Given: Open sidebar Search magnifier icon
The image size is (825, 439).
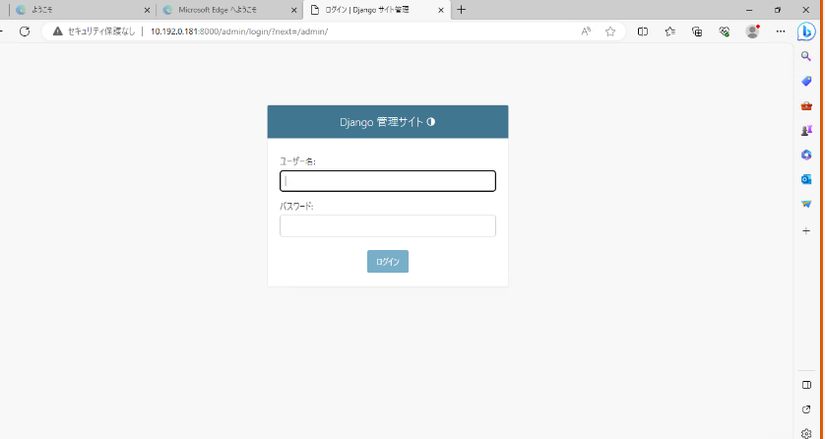Looking at the screenshot, I should (x=806, y=56).
